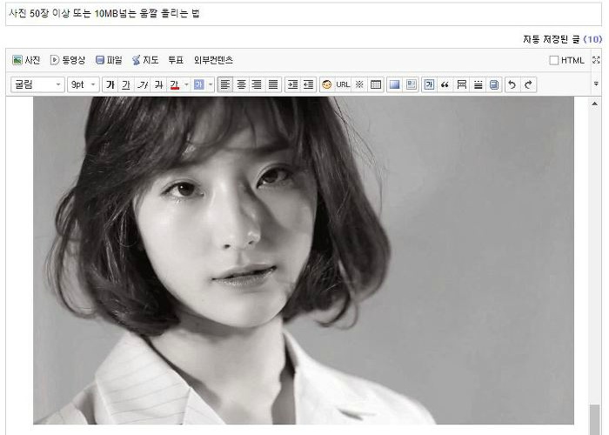The height and width of the screenshot is (435, 609).
Task: Click the editor vertical scrollbar thumb
Action: point(594,419)
